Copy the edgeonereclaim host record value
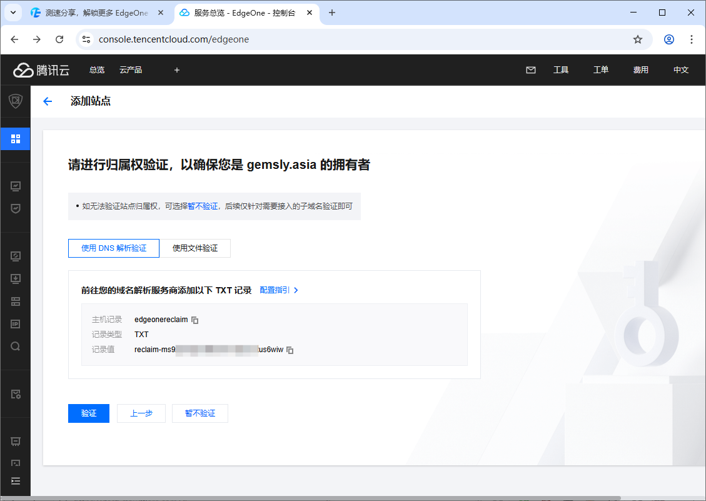This screenshot has width=706, height=501. tap(195, 320)
